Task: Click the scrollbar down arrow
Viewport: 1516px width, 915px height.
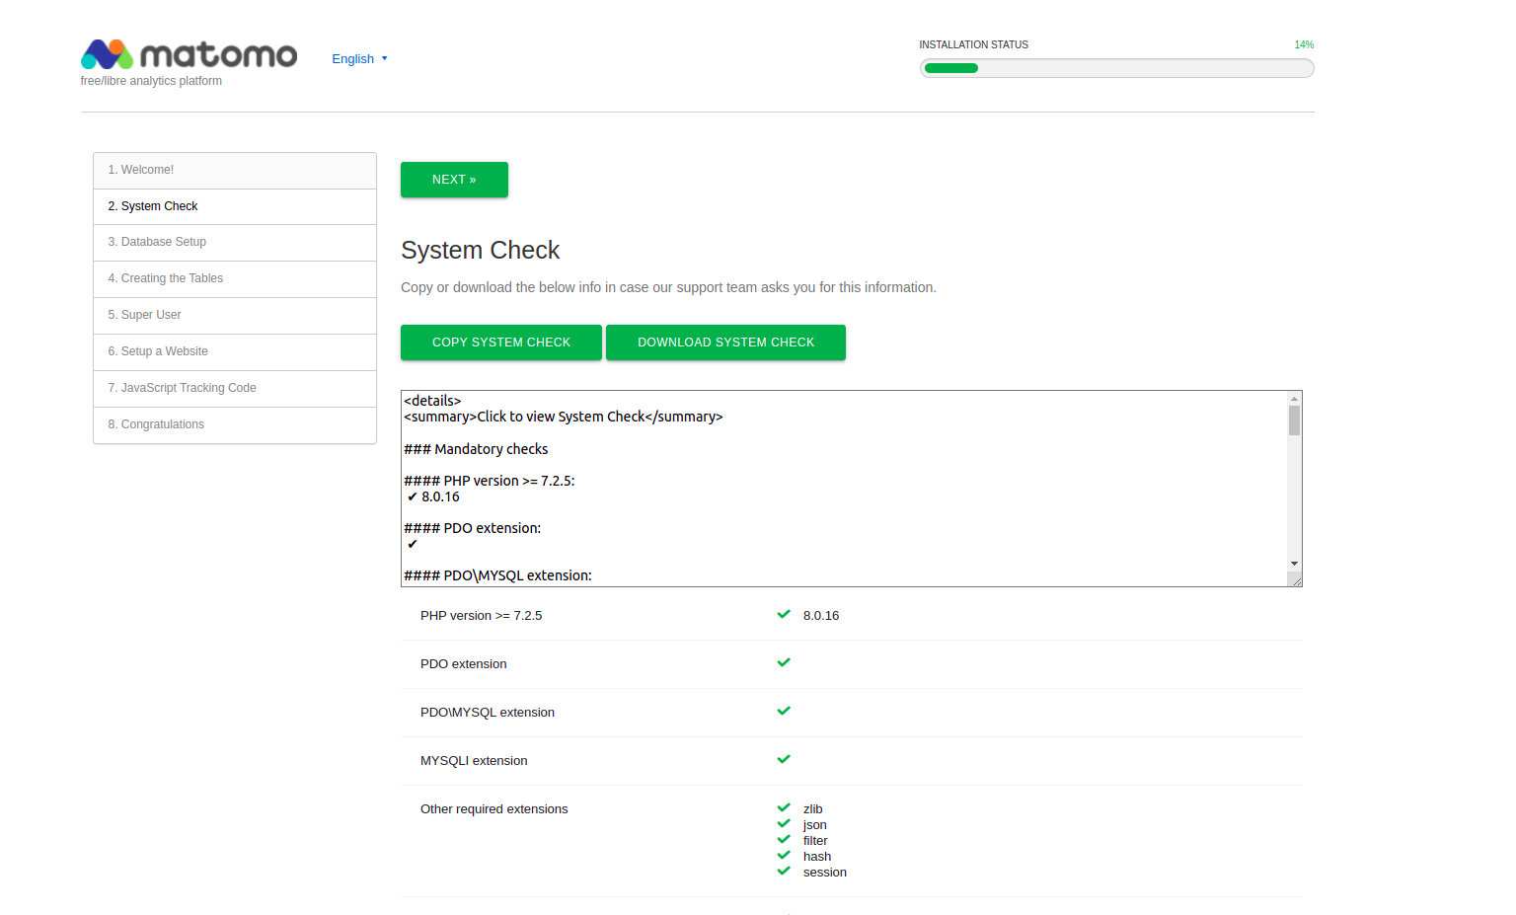Action: click(1294, 564)
